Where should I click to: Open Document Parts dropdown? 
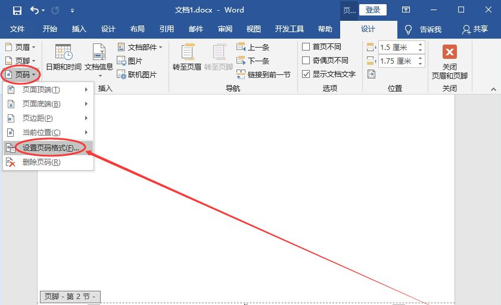pos(139,47)
